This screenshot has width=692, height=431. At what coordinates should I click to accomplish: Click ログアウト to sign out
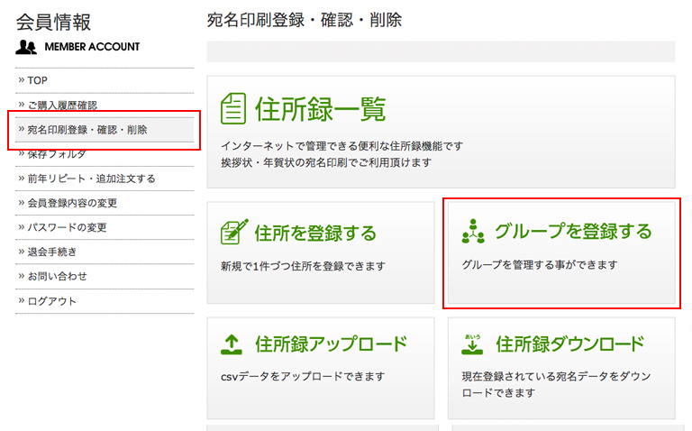pos(51,301)
